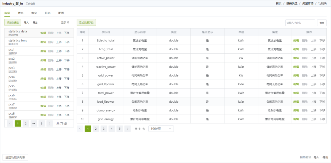Open the 10条/页 page size dropdown
Screen dimensions: 331x163
point(161,129)
